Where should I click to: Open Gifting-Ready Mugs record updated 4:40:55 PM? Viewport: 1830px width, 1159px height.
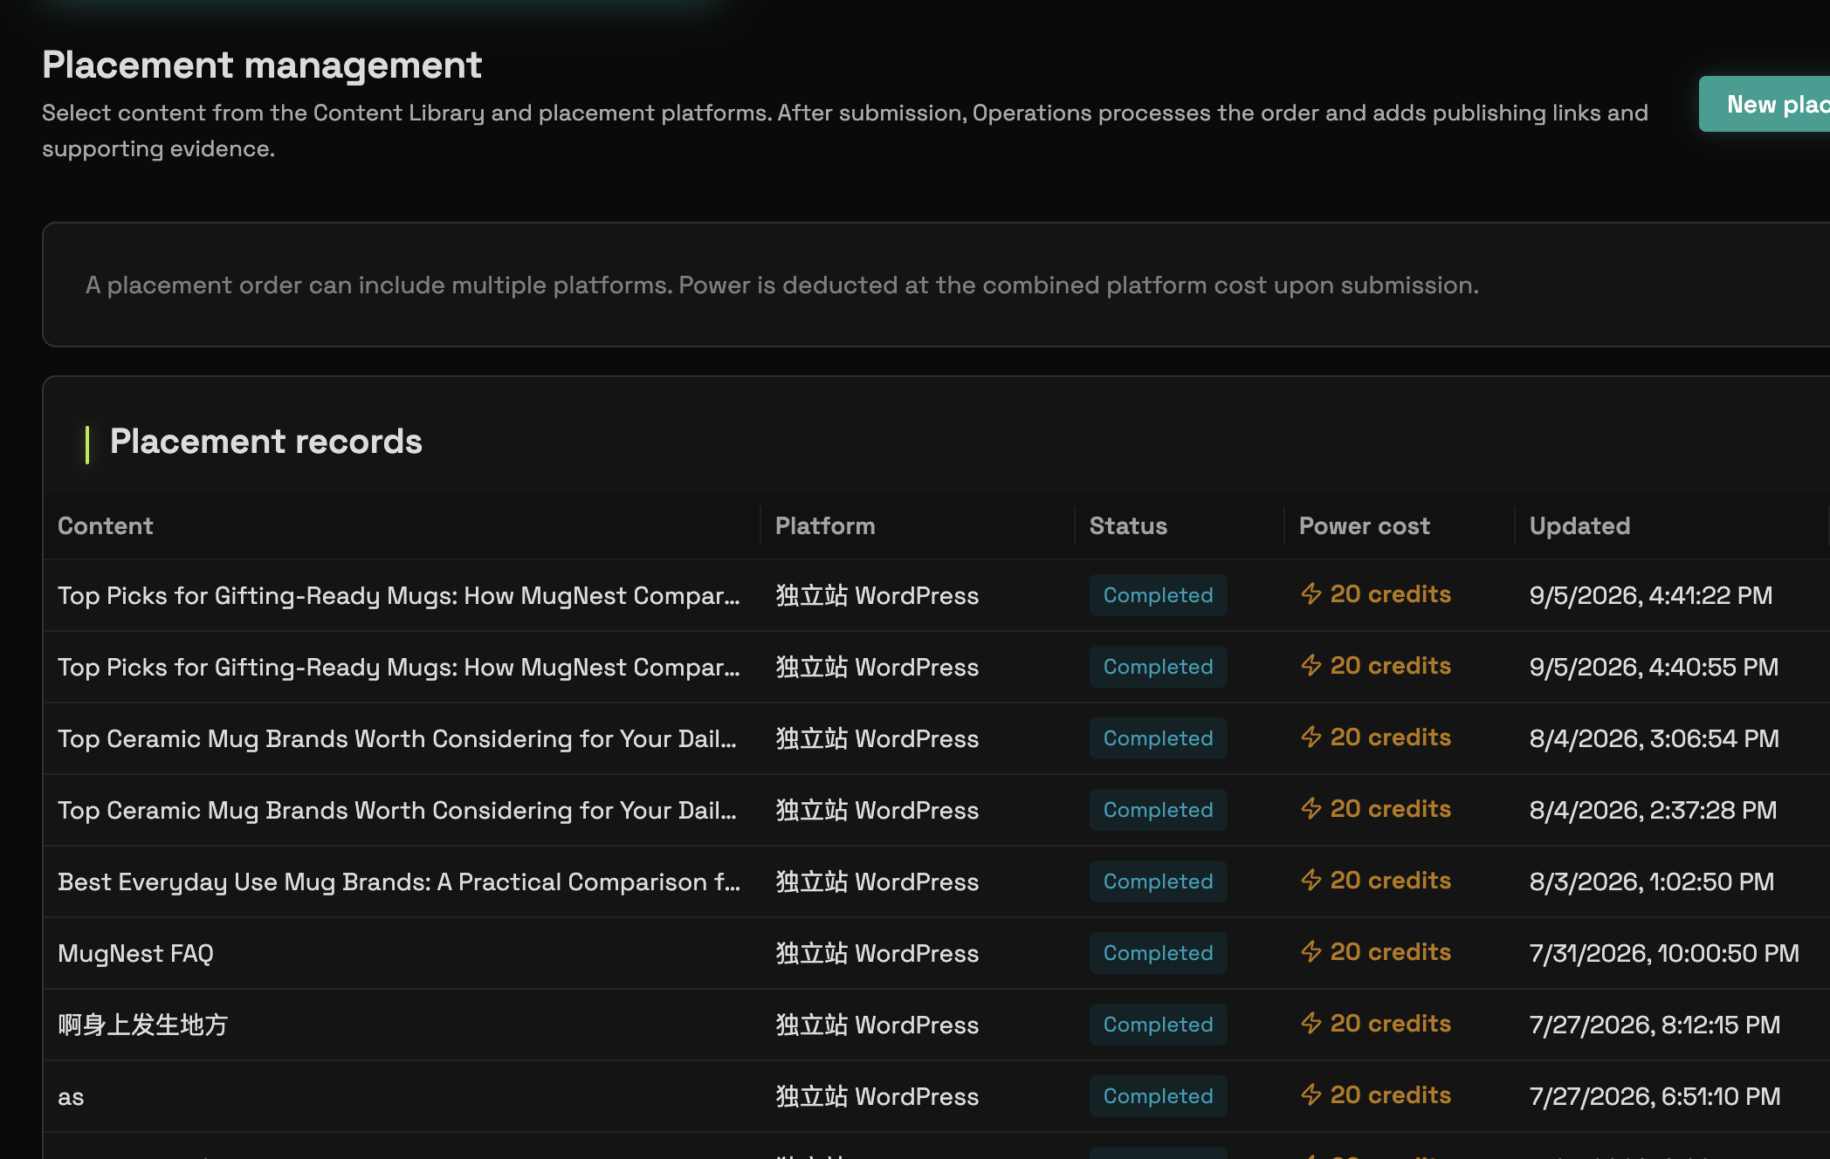(399, 667)
